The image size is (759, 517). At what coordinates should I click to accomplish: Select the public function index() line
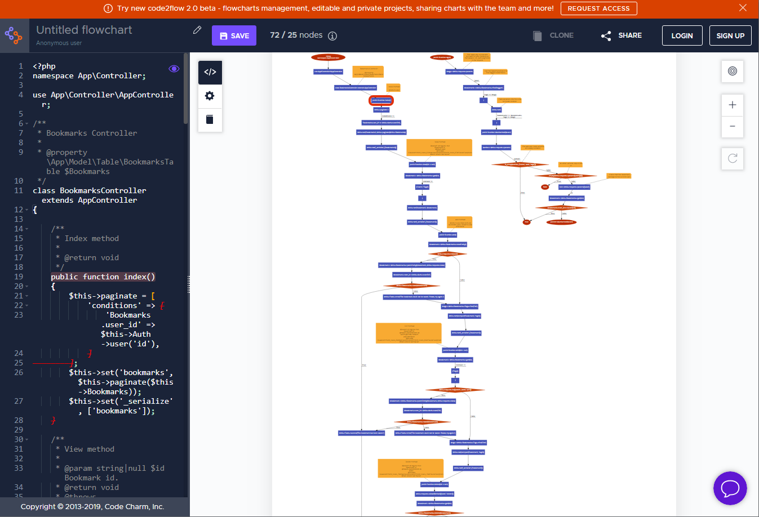(103, 277)
